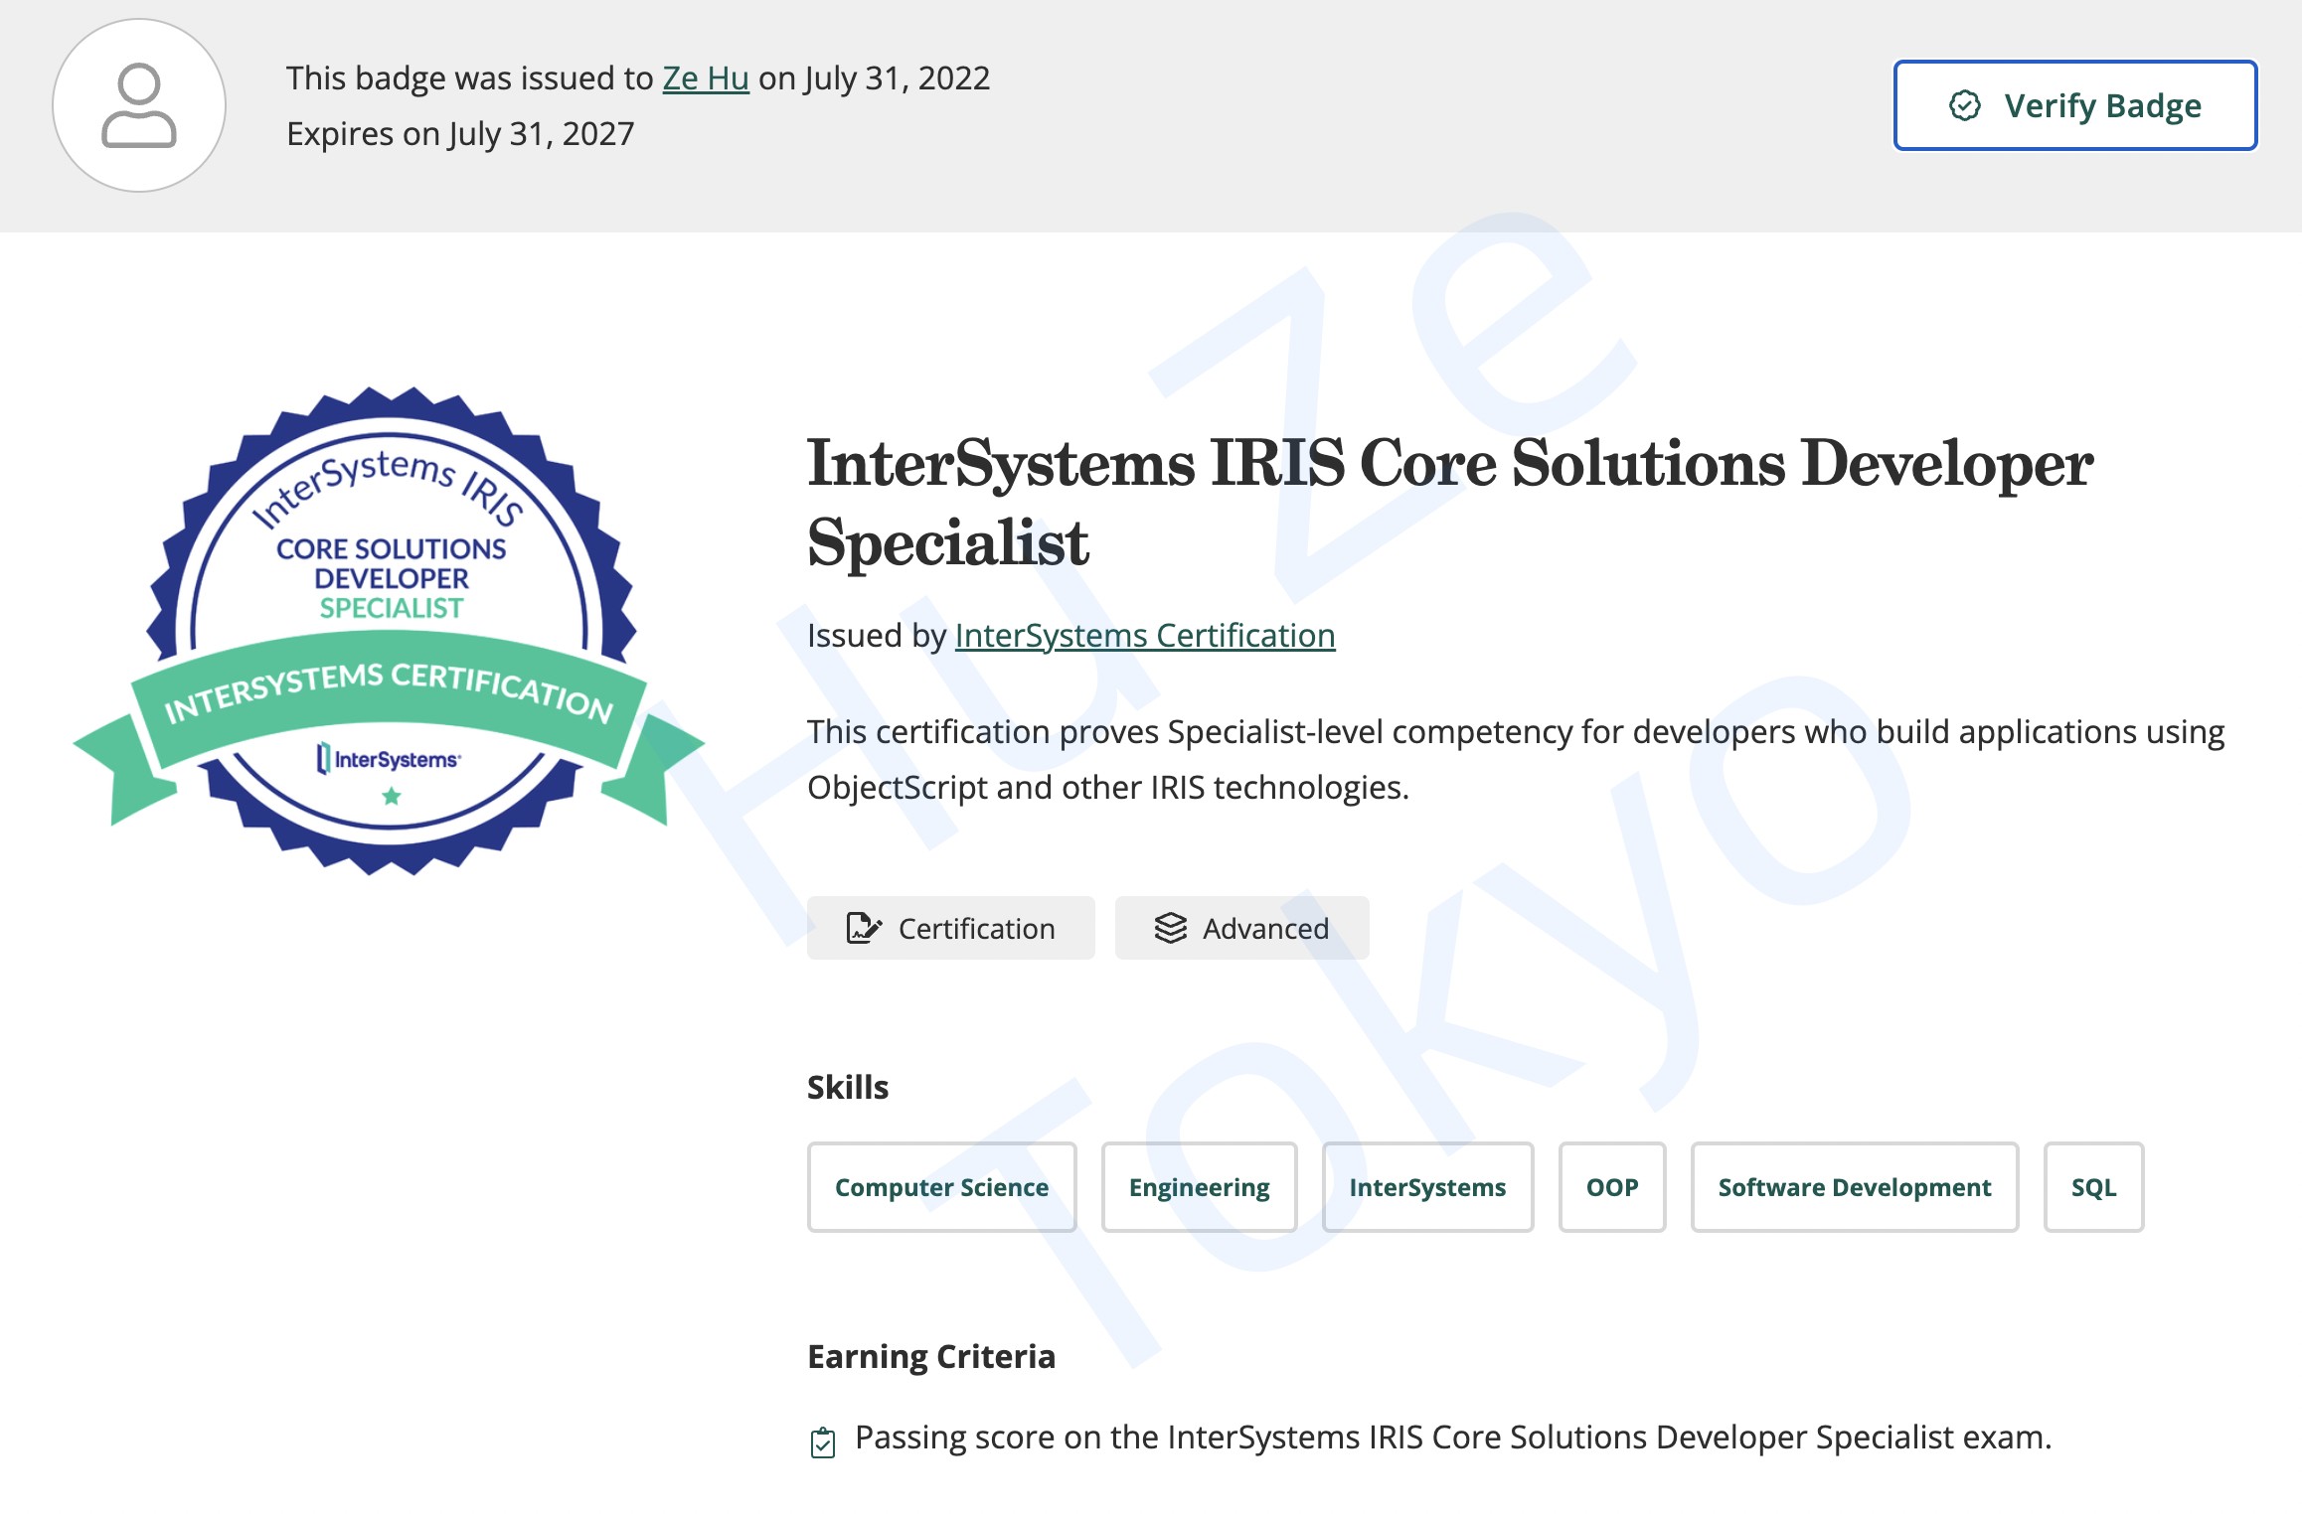
Task: Click the Advanced level tag
Action: tap(1242, 928)
